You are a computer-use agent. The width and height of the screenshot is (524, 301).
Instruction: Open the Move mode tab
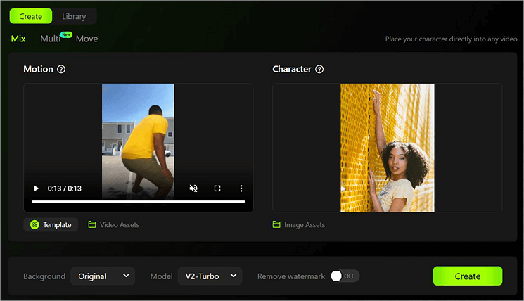(87, 39)
